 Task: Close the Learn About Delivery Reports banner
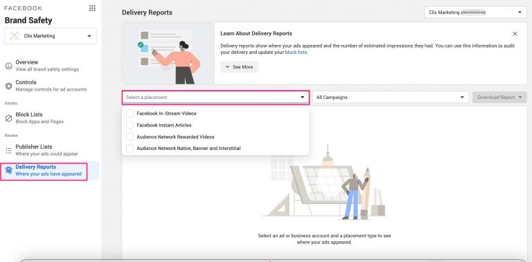[x=515, y=34]
